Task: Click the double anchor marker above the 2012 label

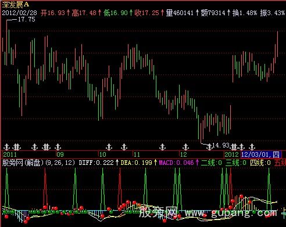Action: coord(234,147)
